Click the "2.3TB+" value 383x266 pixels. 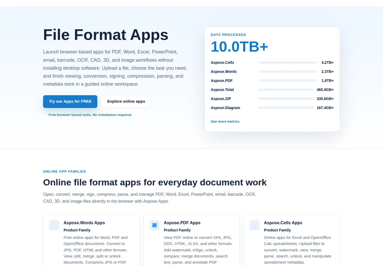coord(327,72)
